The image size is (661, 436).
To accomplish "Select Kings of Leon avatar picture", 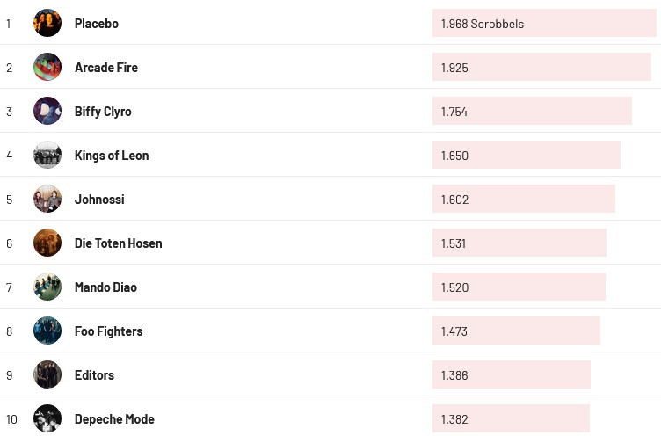I will [x=47, y=155].
